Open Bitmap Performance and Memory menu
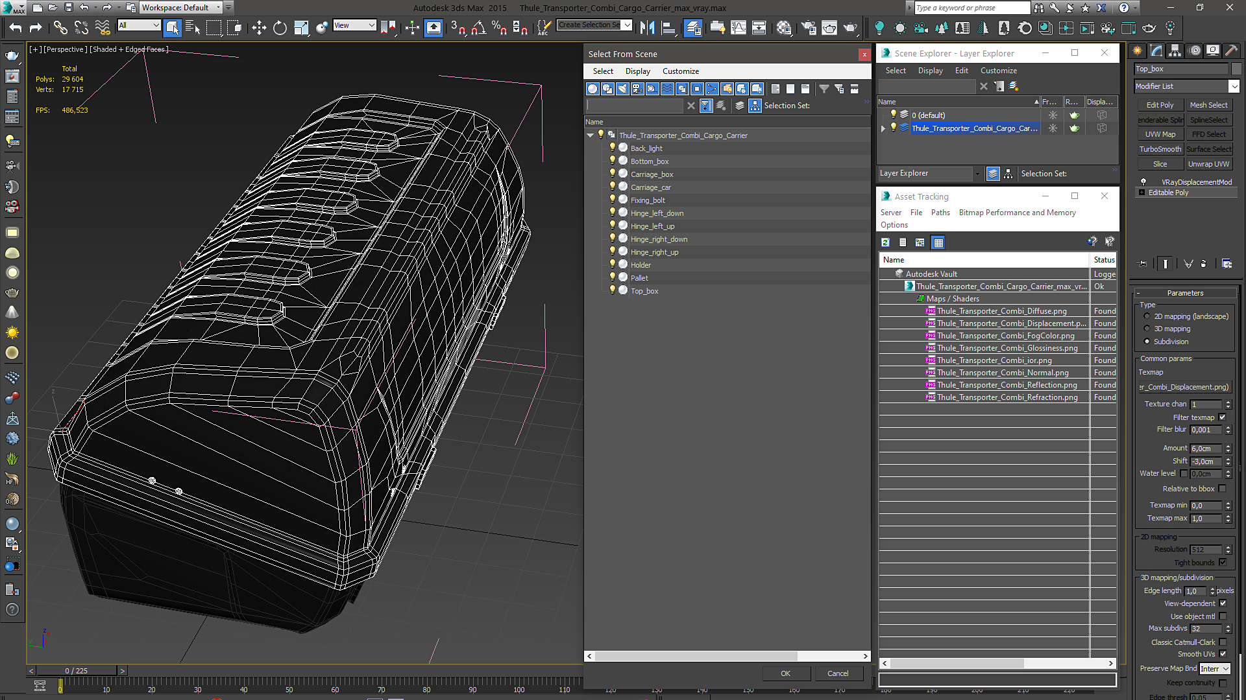1246x700 pixels. 1017,213
